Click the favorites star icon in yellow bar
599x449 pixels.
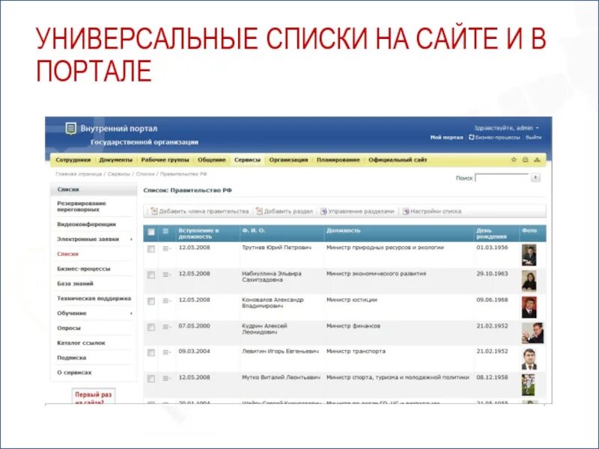click(x=514, y=159)
